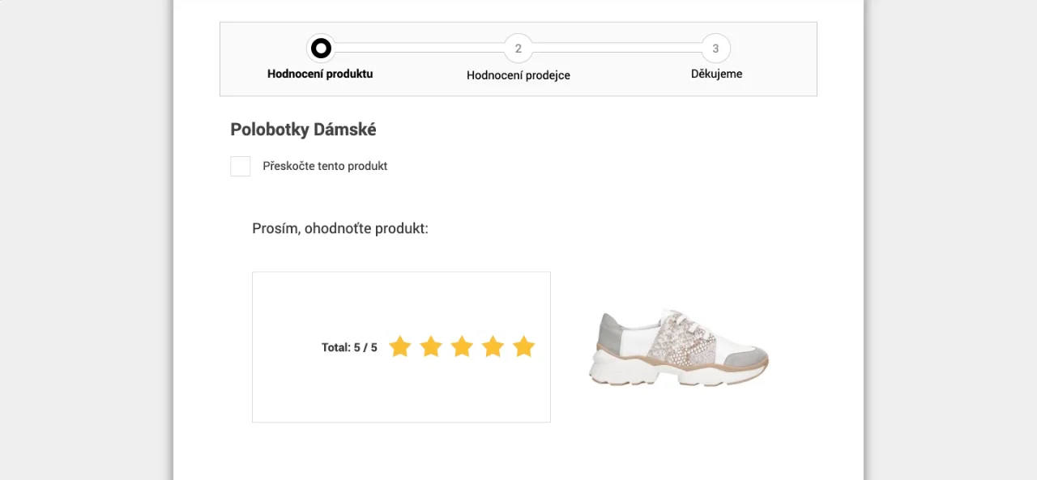Click the fifth rating star
1037x480 pixels.
(x=524, y=347)
